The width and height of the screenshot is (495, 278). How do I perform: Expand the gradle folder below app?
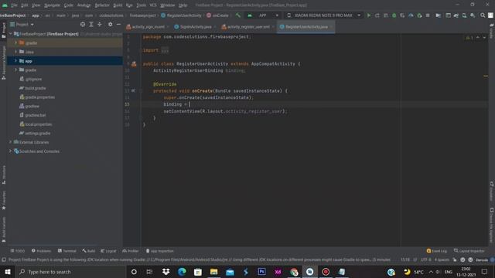[x=15, y=70]
